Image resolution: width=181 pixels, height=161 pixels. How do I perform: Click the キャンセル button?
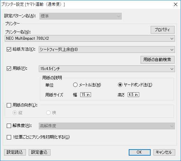click(164, 152)
